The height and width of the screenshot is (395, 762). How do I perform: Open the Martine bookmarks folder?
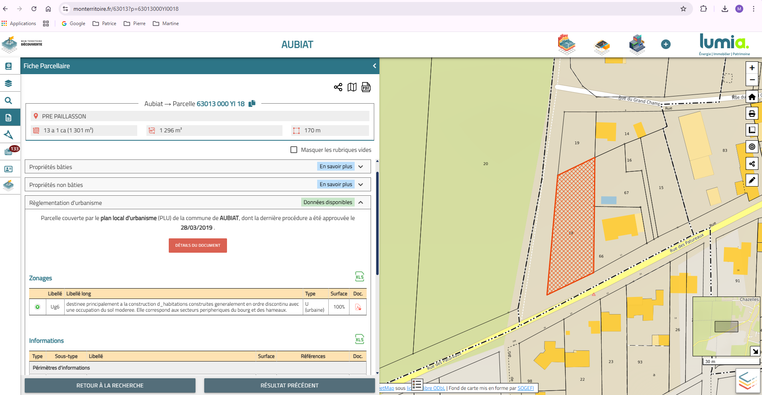166,24
